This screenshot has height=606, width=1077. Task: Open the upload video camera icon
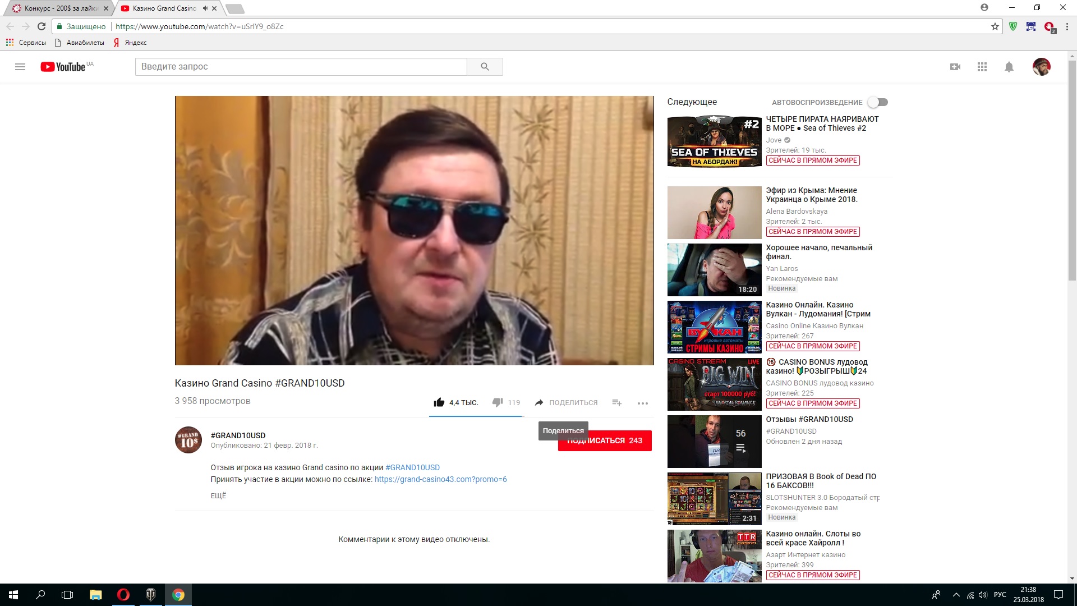coord(955,67)
